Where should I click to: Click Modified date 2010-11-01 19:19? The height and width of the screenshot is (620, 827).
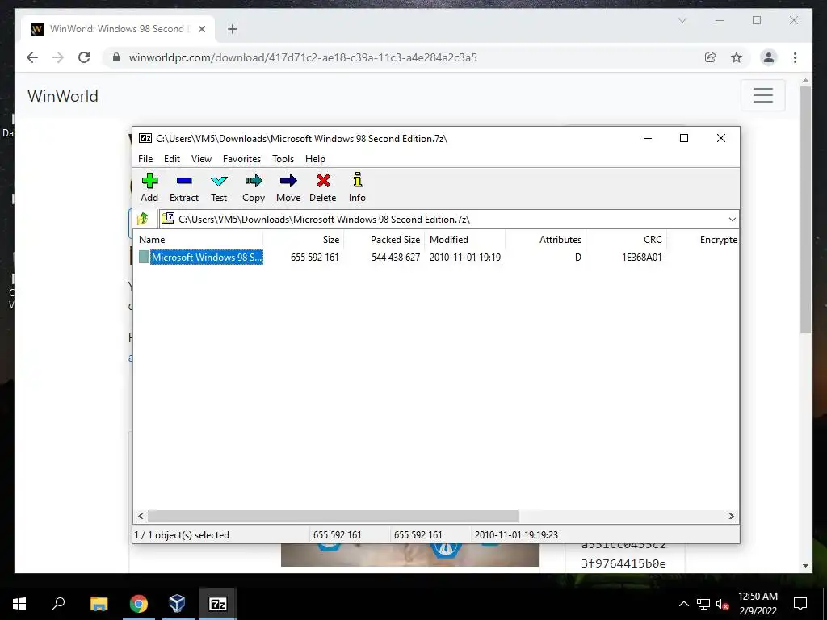tap(465, 258)
